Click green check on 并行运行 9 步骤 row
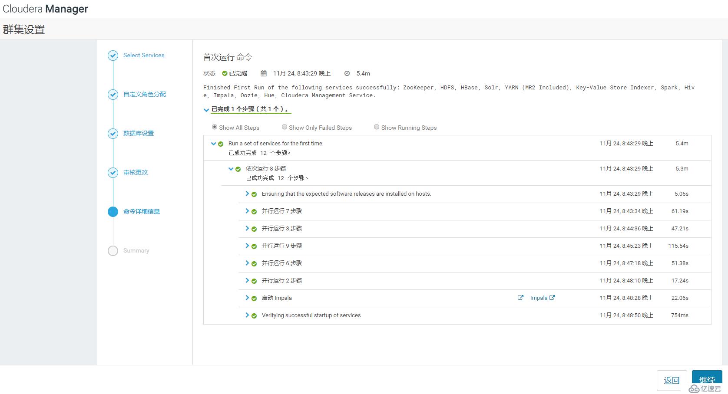This screenshot has height=394, width=728. click(x=254, y=246)
